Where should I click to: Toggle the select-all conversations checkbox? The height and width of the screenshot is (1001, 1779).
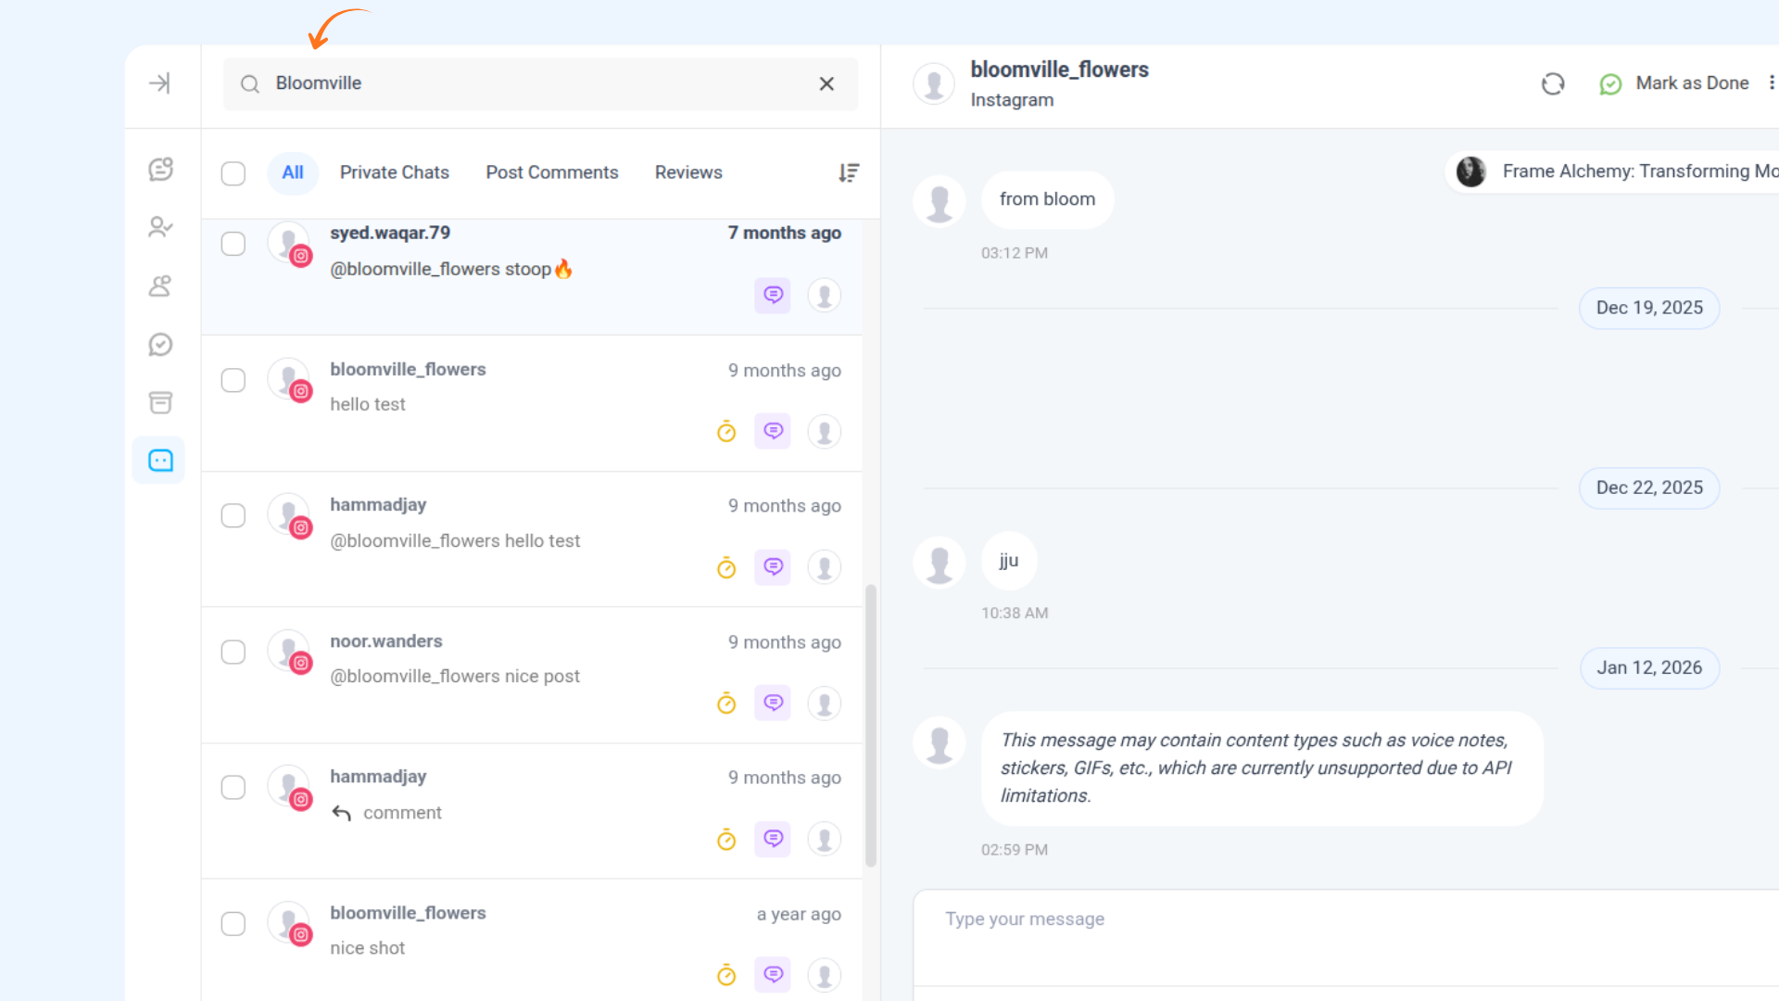click(x=233, y=173)
